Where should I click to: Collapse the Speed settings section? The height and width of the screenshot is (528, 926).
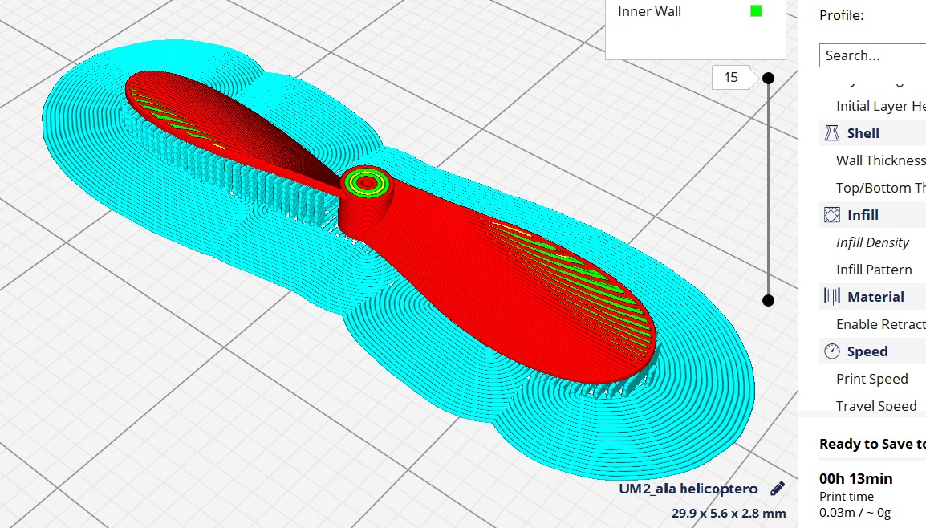click(x=873, y=351)
